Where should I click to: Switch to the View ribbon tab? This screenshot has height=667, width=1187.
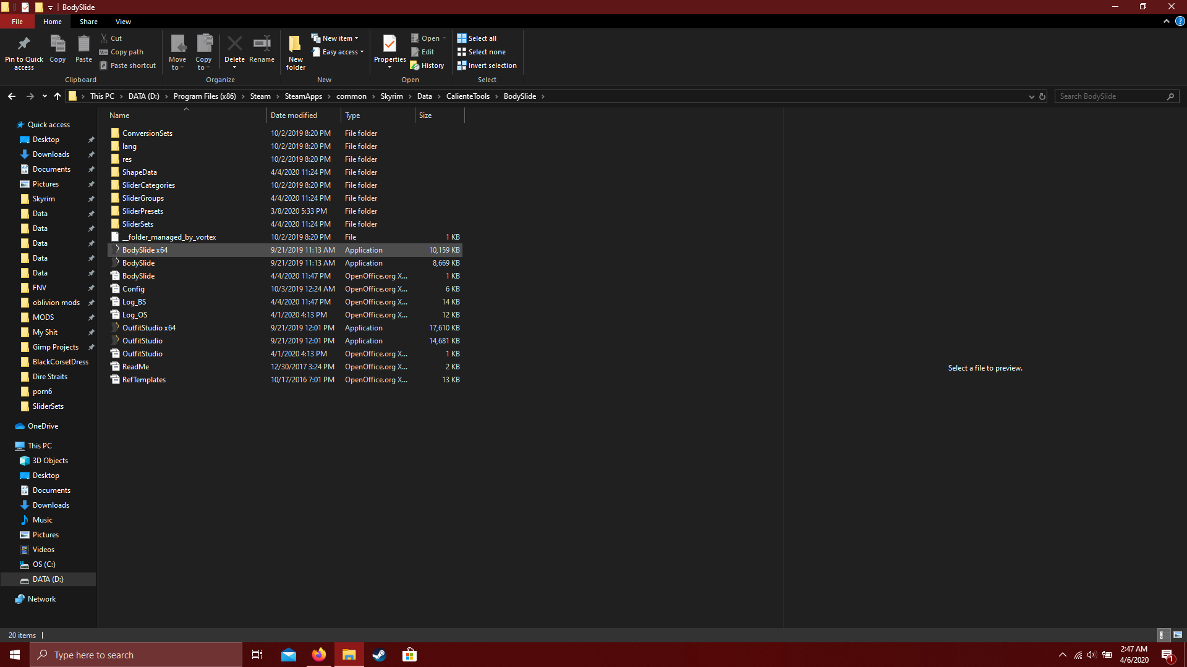pyautogui.click(x=123, y=22)
